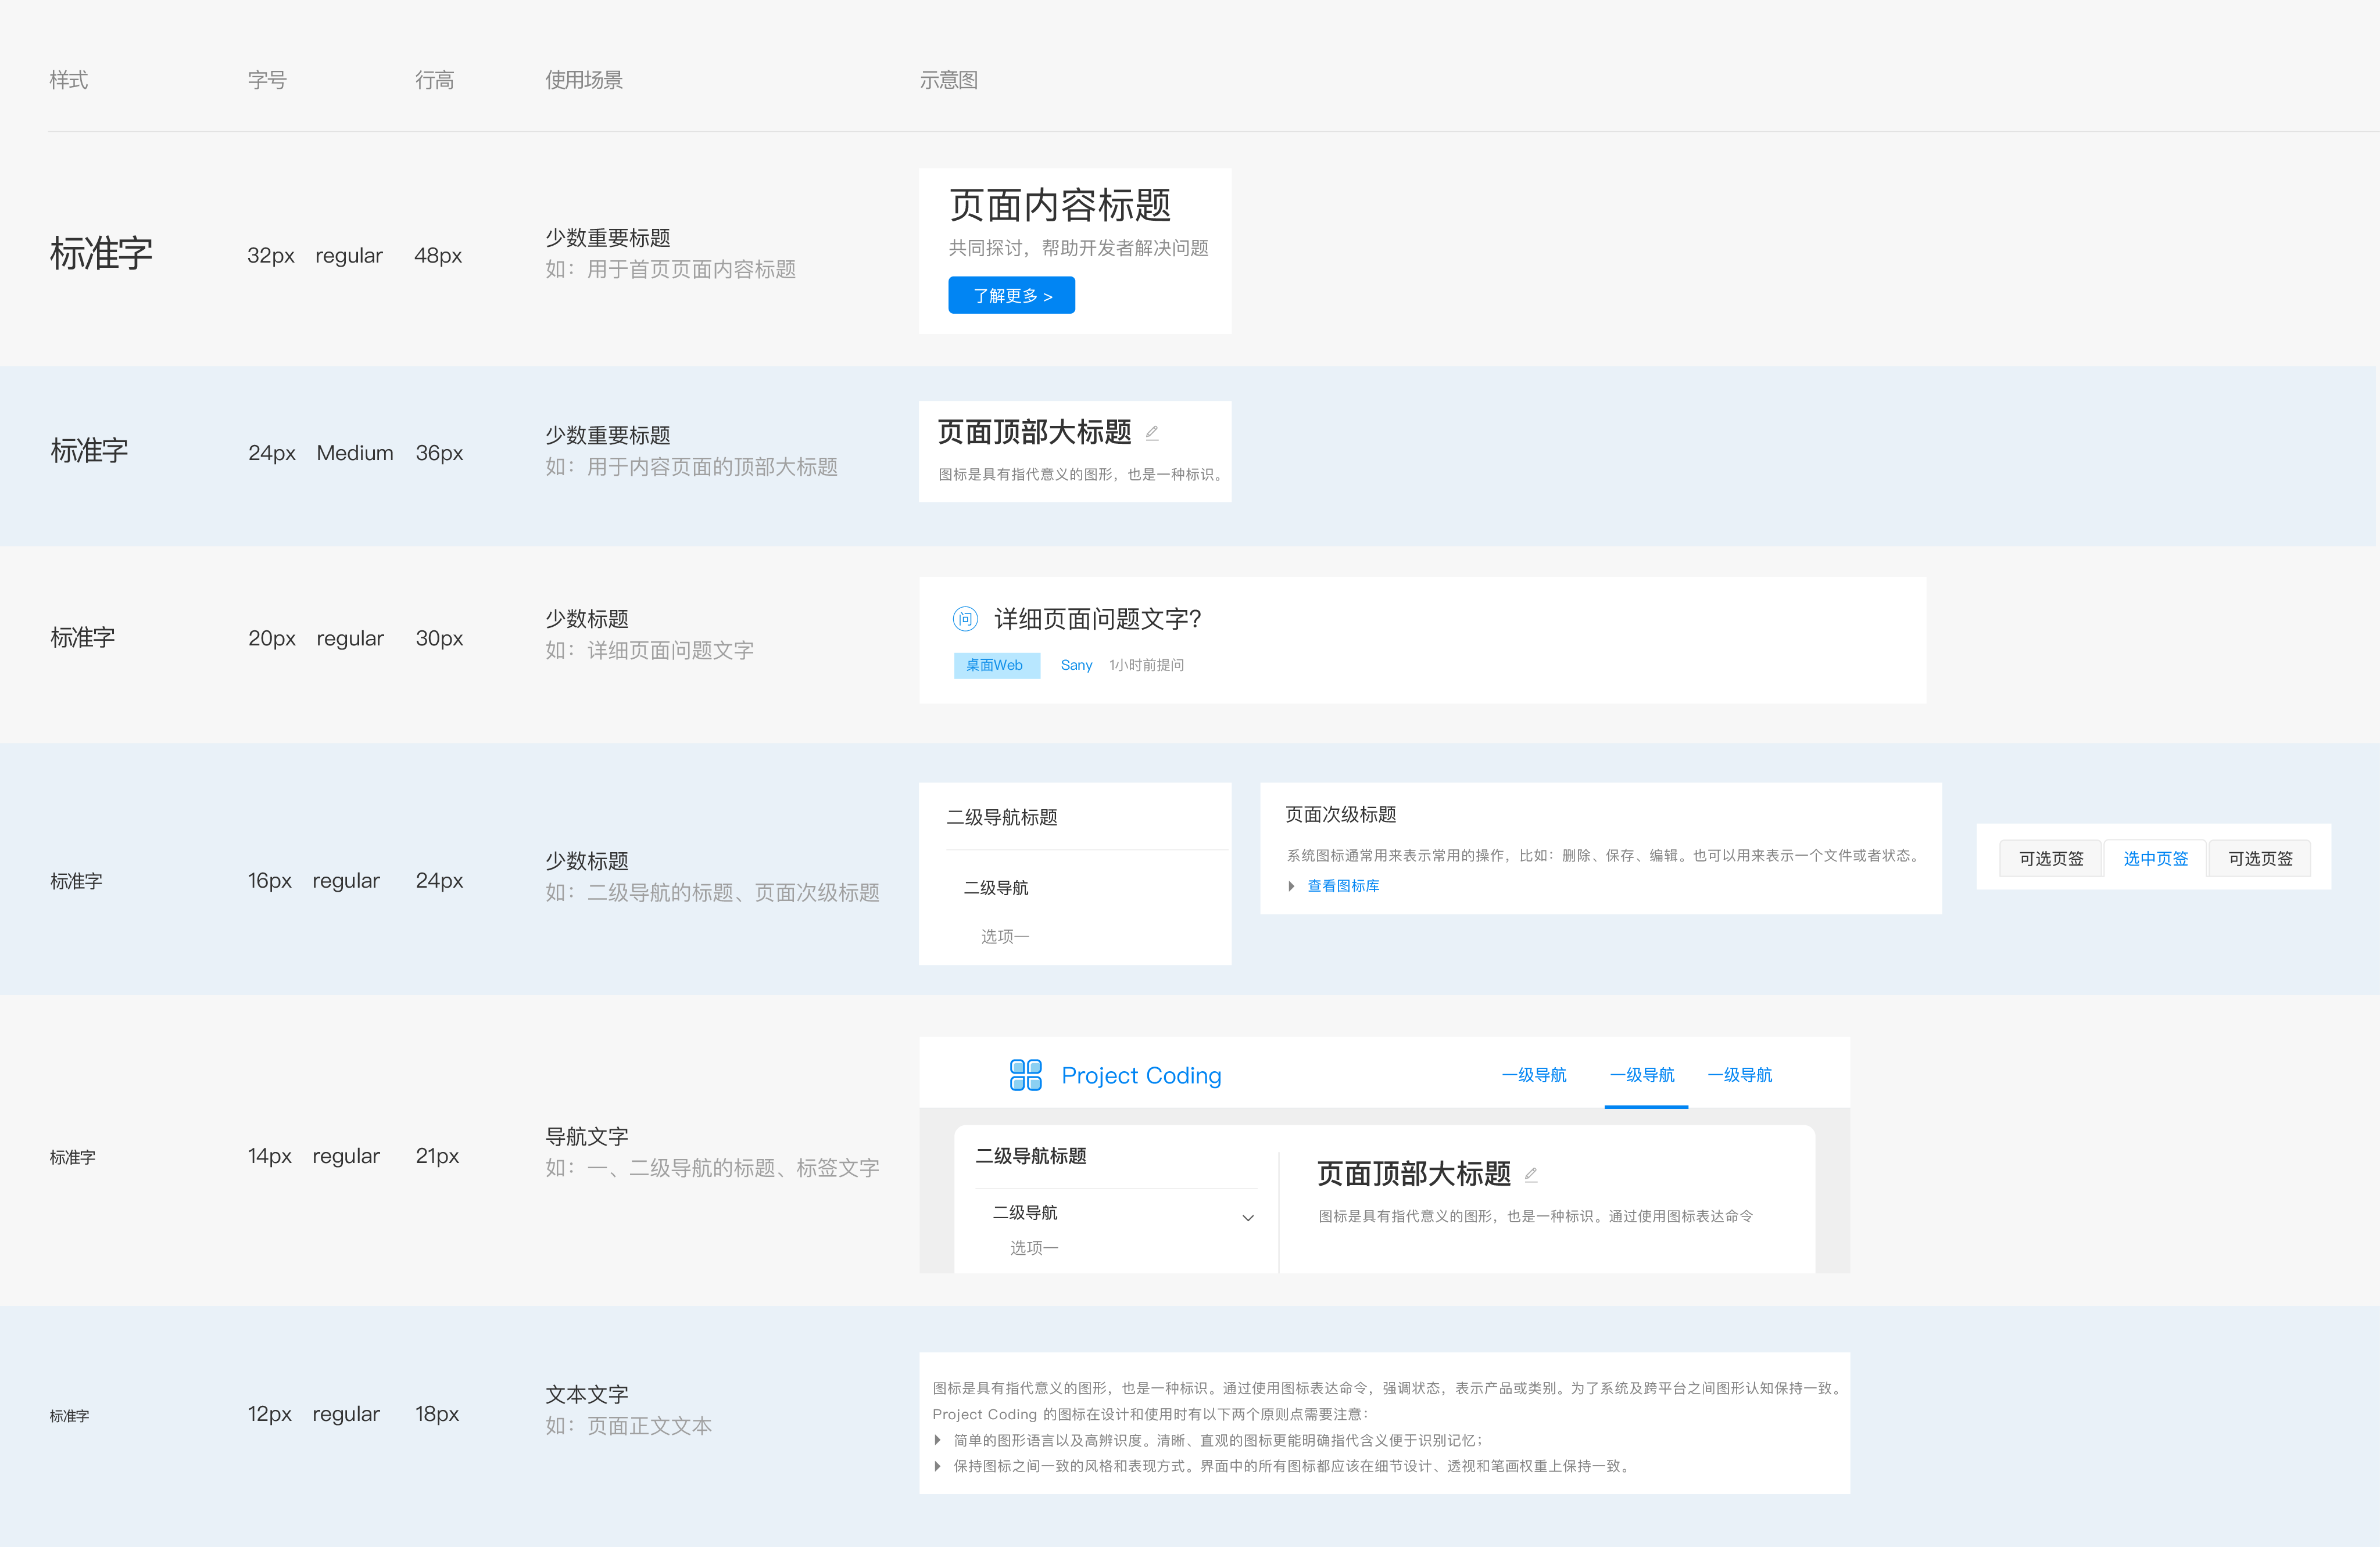Click the 共同探讨，帮助开发者解决问题 subtitle
2380x1547 pixels.
tap(1078, 248)
